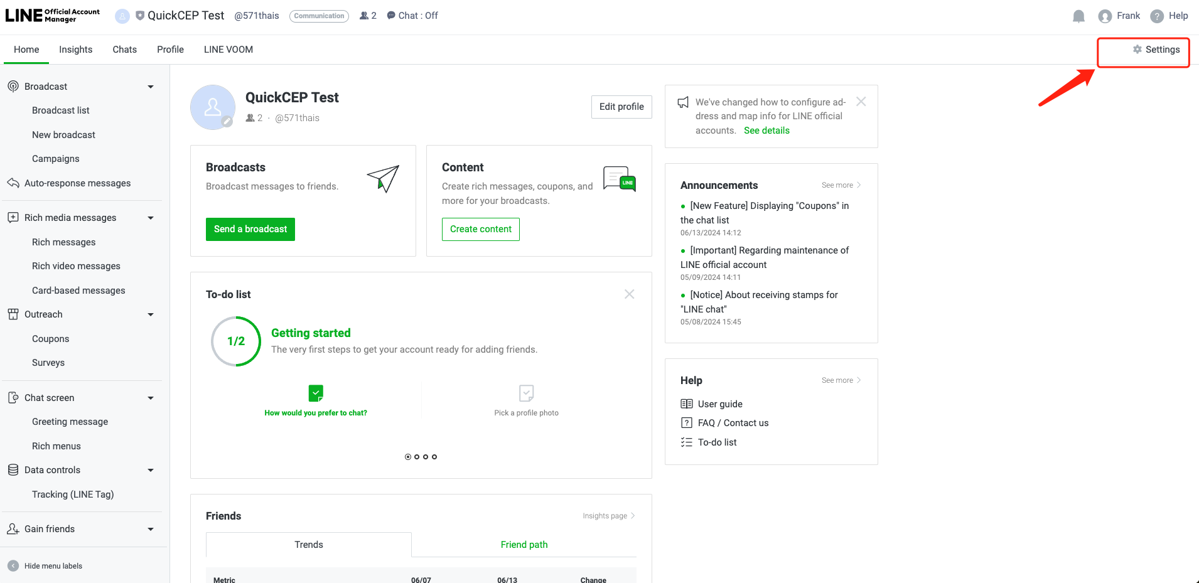Click the Outreach shop icon
The height and width of the screenshot is (583, 1199).
pyautogui.click(x=13, y=314)
